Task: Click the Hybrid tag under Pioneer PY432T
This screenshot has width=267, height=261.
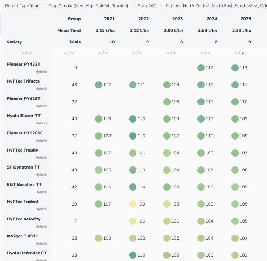Action: tap(41, 72)
